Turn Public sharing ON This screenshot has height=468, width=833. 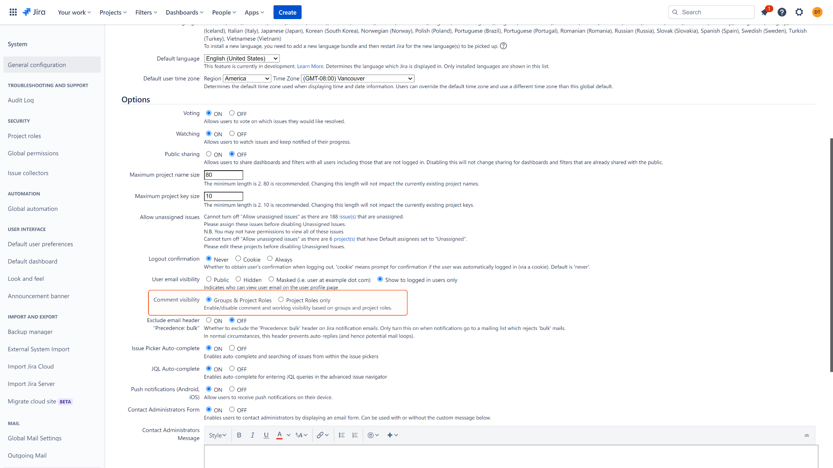[209, 154]
